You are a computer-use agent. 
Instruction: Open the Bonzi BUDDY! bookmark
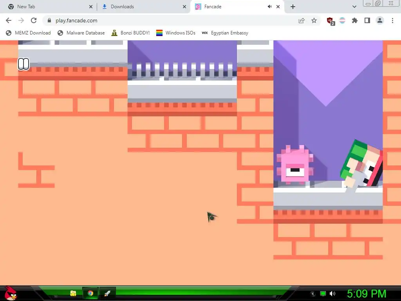[x=130, y=33]
